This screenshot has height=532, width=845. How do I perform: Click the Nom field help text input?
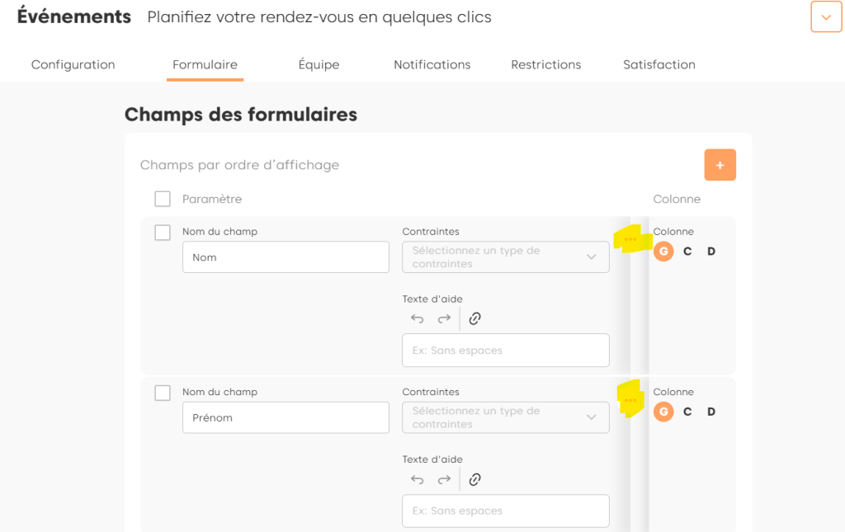(505, 351)
